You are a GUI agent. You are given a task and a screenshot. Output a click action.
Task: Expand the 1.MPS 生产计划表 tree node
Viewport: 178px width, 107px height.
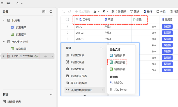point(4,56)
